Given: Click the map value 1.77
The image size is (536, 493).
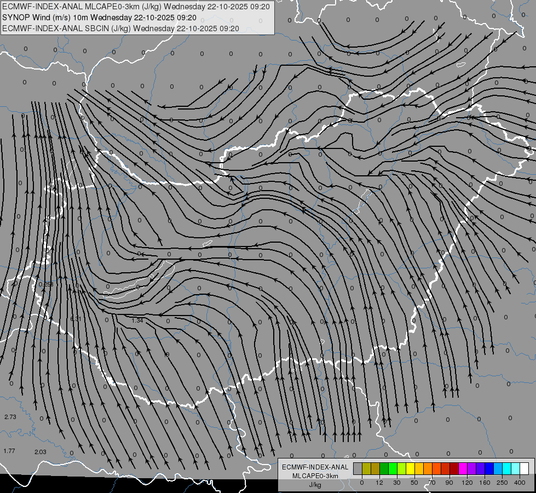Looking at the screenshot, I should tap(9, 451).
